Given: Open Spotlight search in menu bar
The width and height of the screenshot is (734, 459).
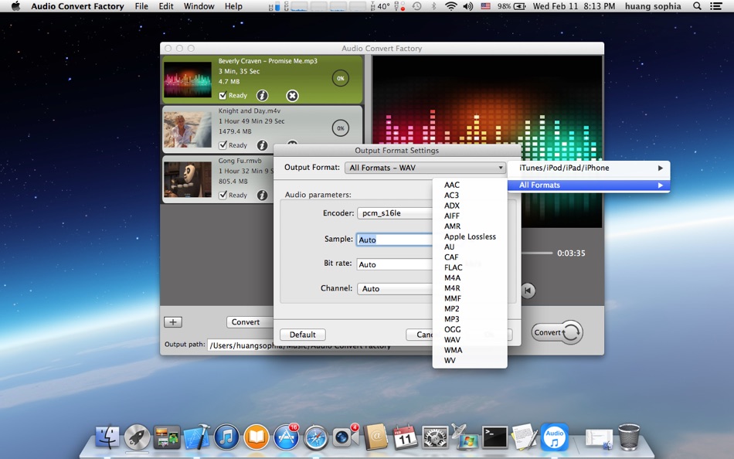Looking at the screenshot, I should (697, 6).
